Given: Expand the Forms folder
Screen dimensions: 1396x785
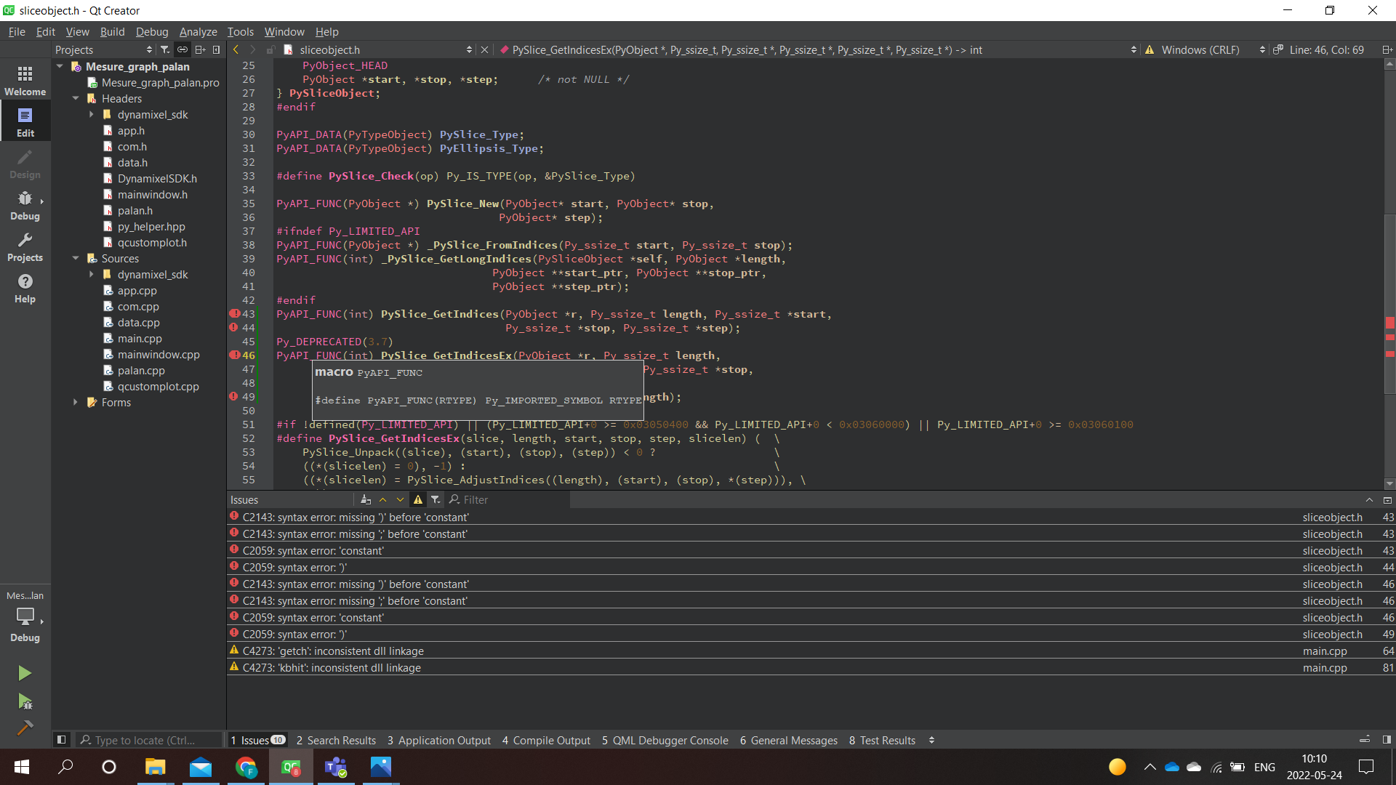Looking at the screenshot, I should coord(76,402).
